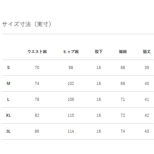
Task: Select the 3L size row label
Action: pos(8,131)
